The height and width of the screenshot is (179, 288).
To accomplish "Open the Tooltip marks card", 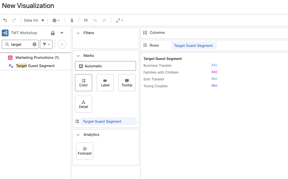I will pyautogui.click(x=127, y=83).
